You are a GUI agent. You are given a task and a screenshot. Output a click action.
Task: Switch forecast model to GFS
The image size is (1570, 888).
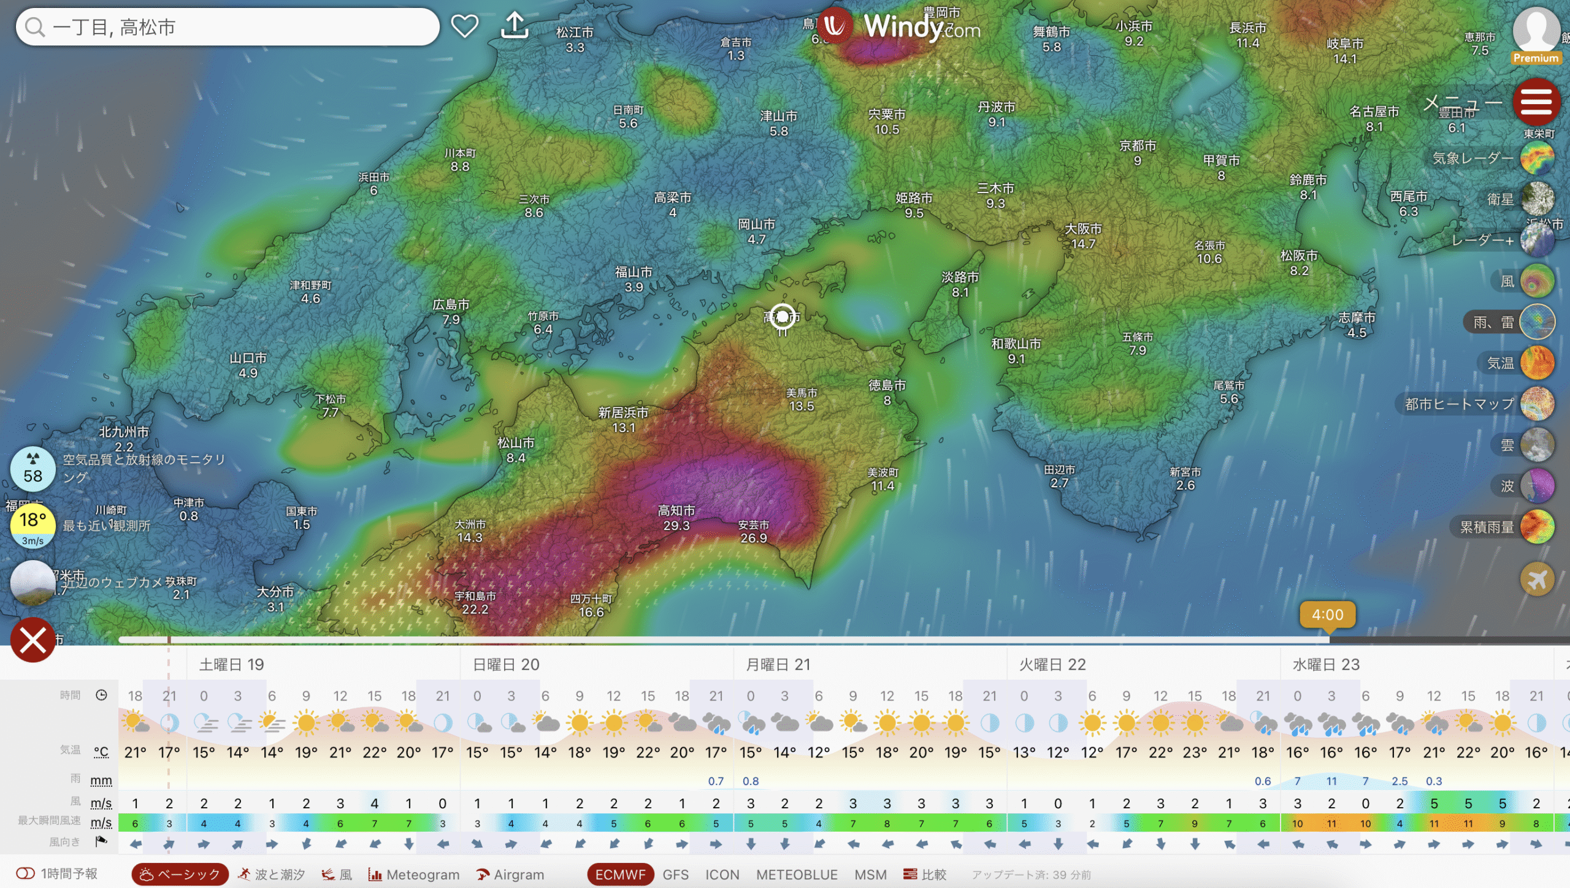coord(675,875)
